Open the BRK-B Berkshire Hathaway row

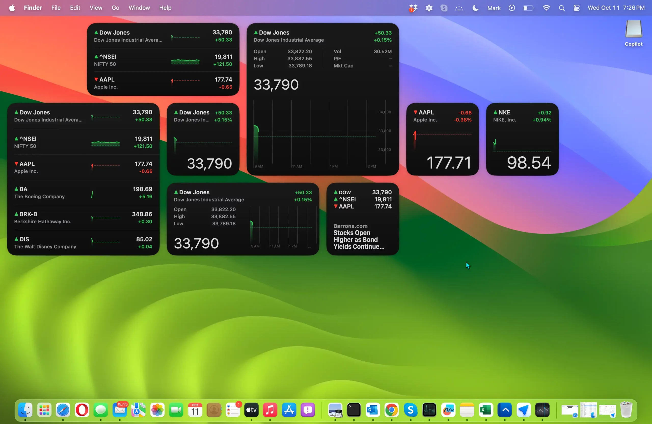(x=83, y=218)
